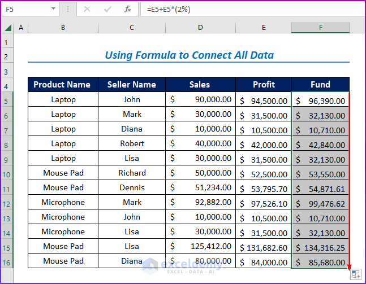This screenshot has height=284, width=366.
Task: Click the Enter checkmark formula icon
Action: click(107, 10)
